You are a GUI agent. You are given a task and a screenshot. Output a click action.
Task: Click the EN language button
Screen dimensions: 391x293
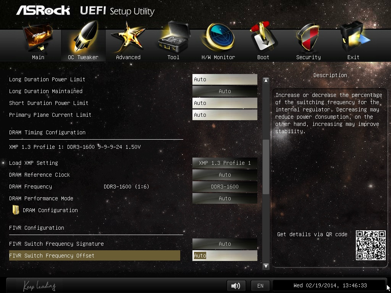point(260,285)
